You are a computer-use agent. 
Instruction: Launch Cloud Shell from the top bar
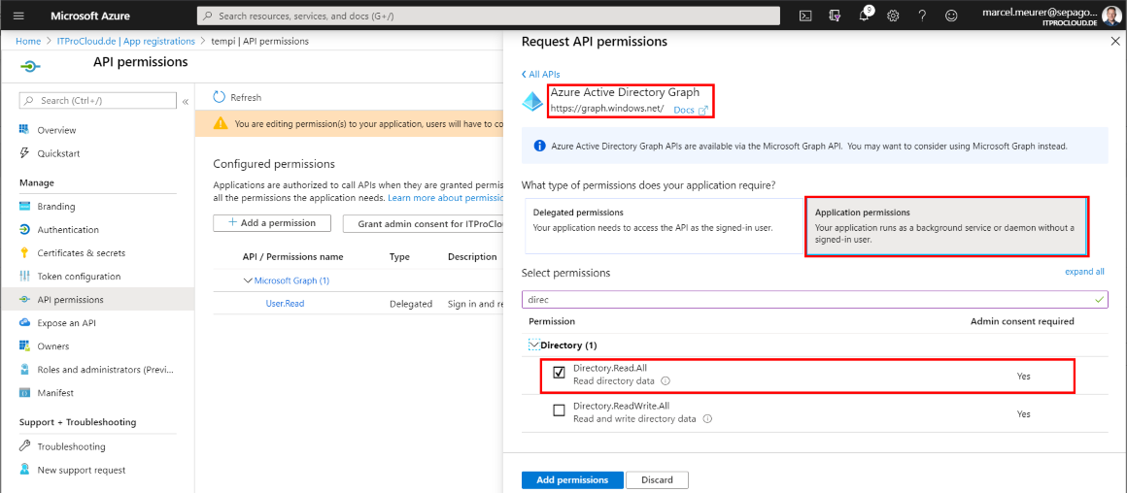805,16
